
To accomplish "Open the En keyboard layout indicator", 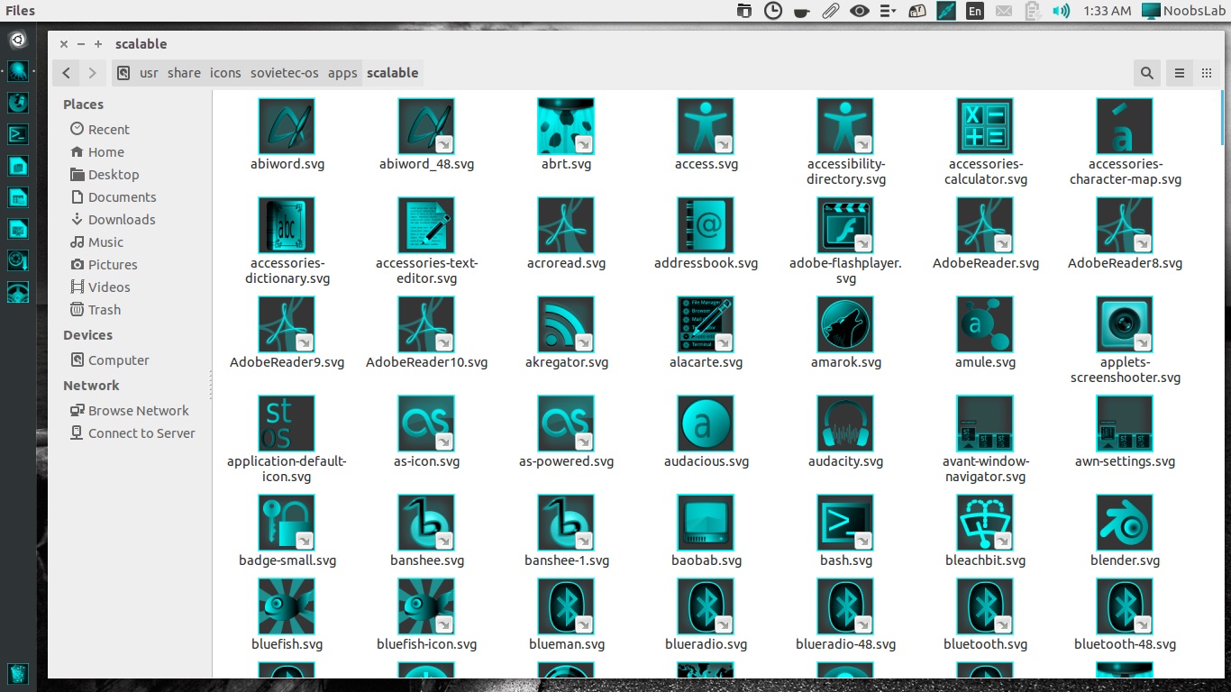I will [974, 11].
